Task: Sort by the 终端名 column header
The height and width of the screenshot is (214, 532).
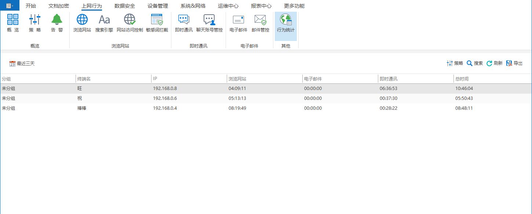Action: (113, 79)
